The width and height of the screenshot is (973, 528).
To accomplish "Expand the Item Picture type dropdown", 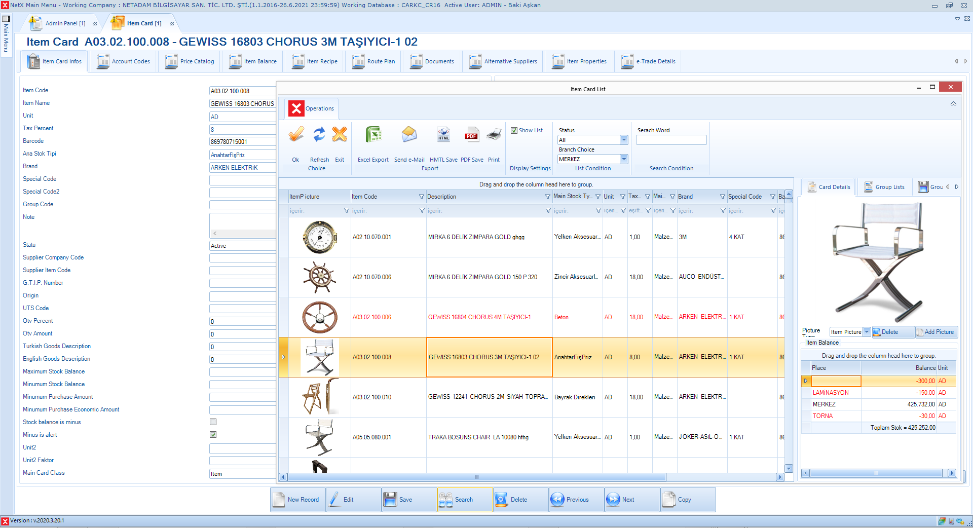I will pyautogui.click(x=867, y=332).
